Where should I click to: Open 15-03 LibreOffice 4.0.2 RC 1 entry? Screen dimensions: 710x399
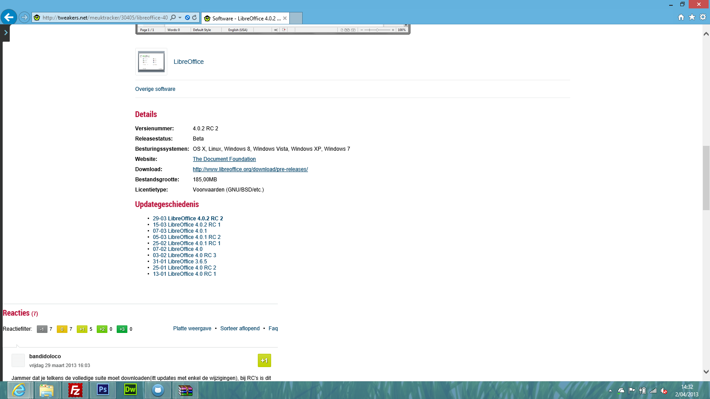click(187, 225)
